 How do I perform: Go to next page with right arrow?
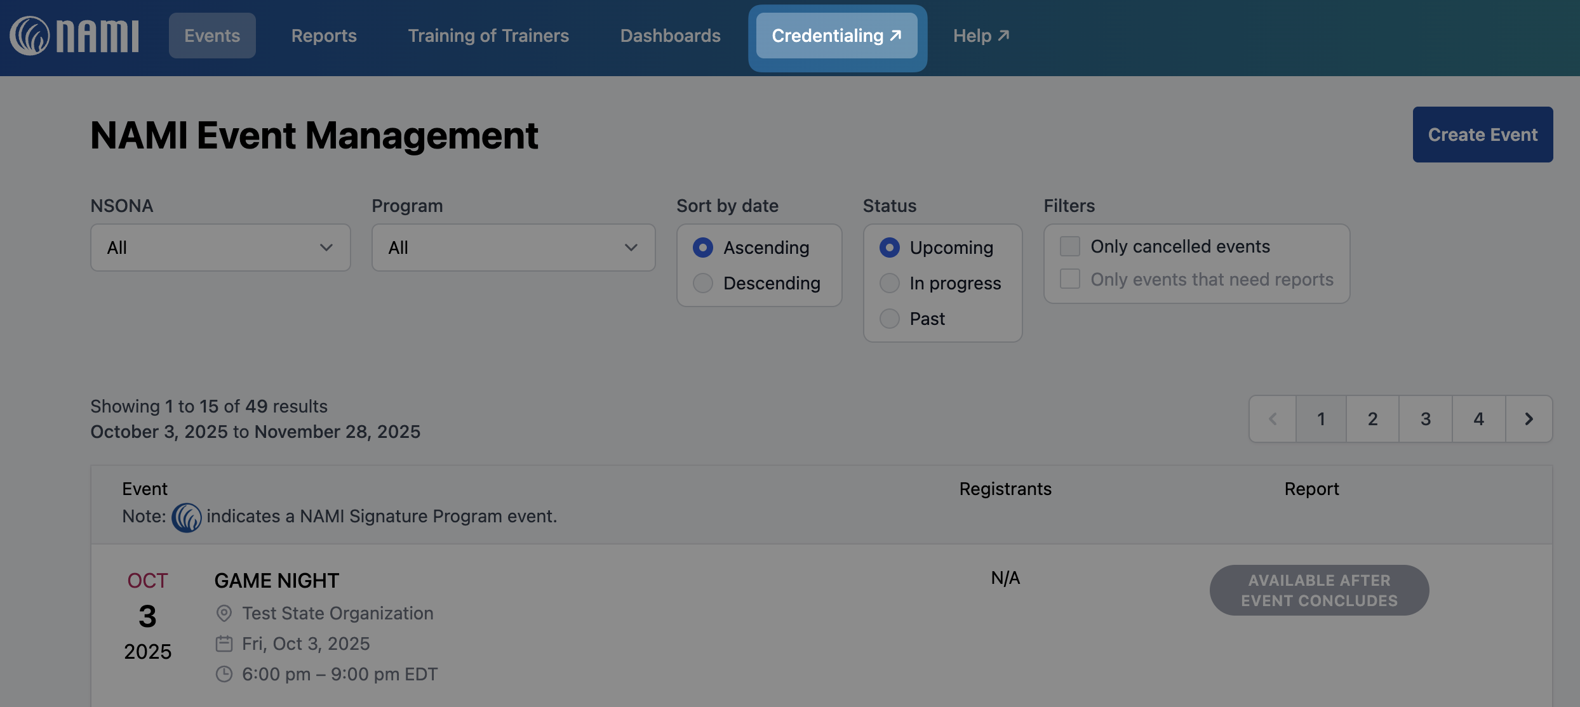[1529, 419]
